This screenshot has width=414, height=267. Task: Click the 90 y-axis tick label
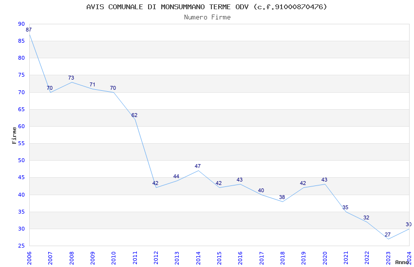click(21, 24)
